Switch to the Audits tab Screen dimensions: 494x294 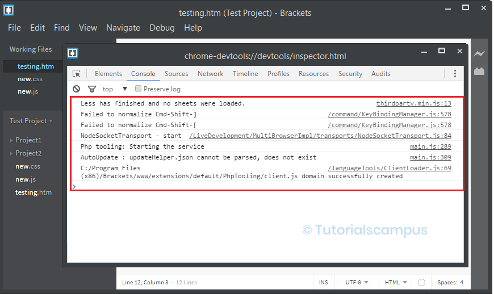[x=381, y=74]
